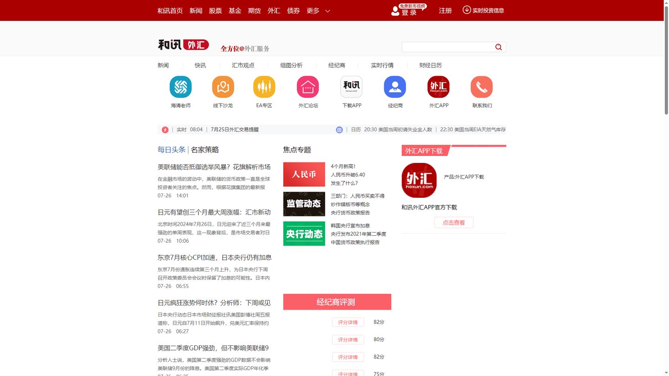This screenshot has width=669, height=376.
Task: Open the 人民币 topic thumbnail
Action: tap(304, 175)
